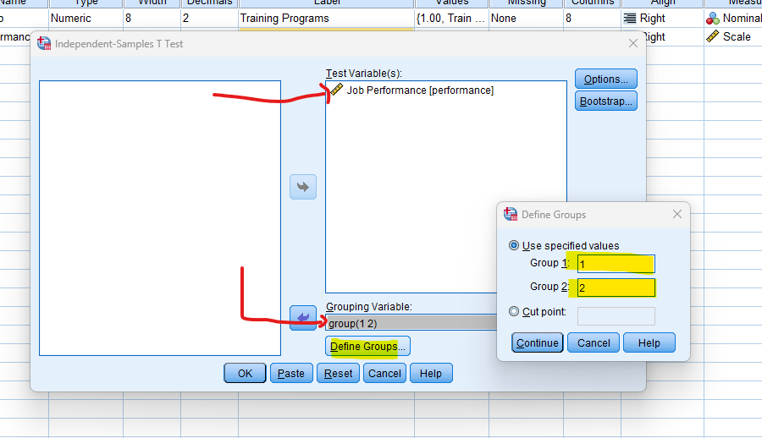Click Paste in the T Test dialog

[290, 374]
